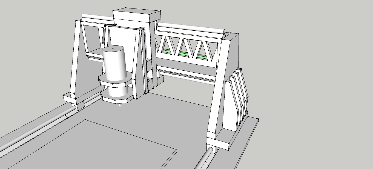Image resolution: width=373 pixels, height=169 pixels.
Task: Click the small cutting bit under the spindle
Action: coord(120,105)
